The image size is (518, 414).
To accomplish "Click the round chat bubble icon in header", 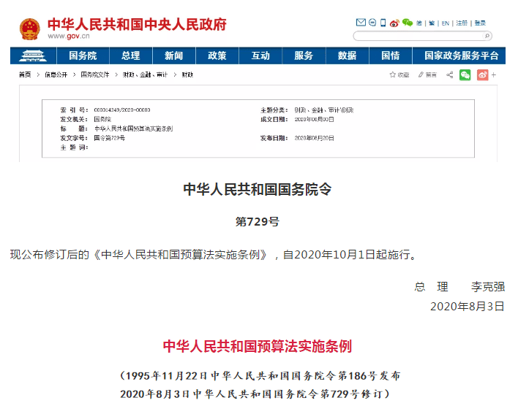I will (x=372, y=23).
